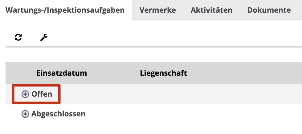The height and width of the screenshot is (134, 302).
Task: Select the highlighted Offen row
Action: point(154,94)
